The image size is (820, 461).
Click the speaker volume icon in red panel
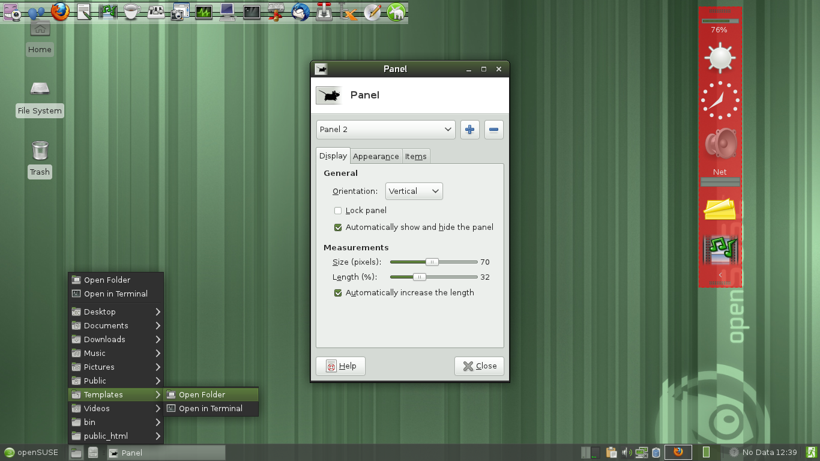[720, 143]
